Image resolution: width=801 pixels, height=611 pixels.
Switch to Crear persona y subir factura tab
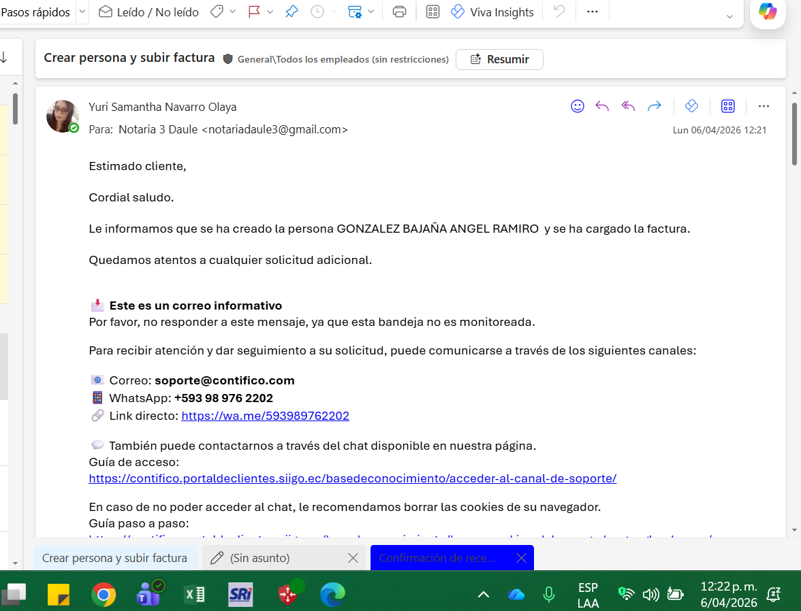coord(114,558)
